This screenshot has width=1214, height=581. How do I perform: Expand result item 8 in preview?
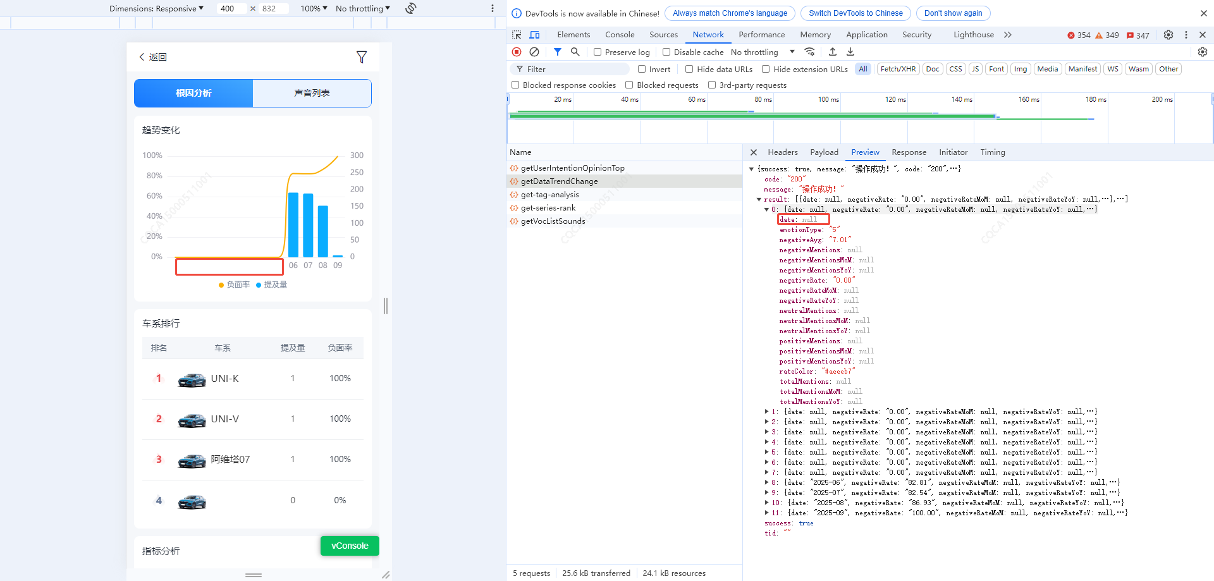coord(766,482)
